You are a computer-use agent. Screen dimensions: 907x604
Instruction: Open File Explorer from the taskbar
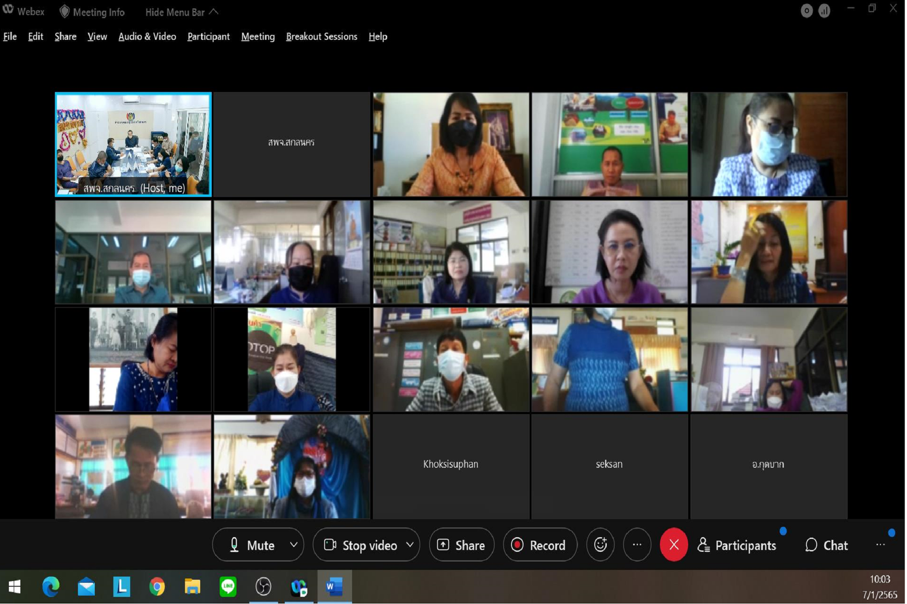click(192, 587)
